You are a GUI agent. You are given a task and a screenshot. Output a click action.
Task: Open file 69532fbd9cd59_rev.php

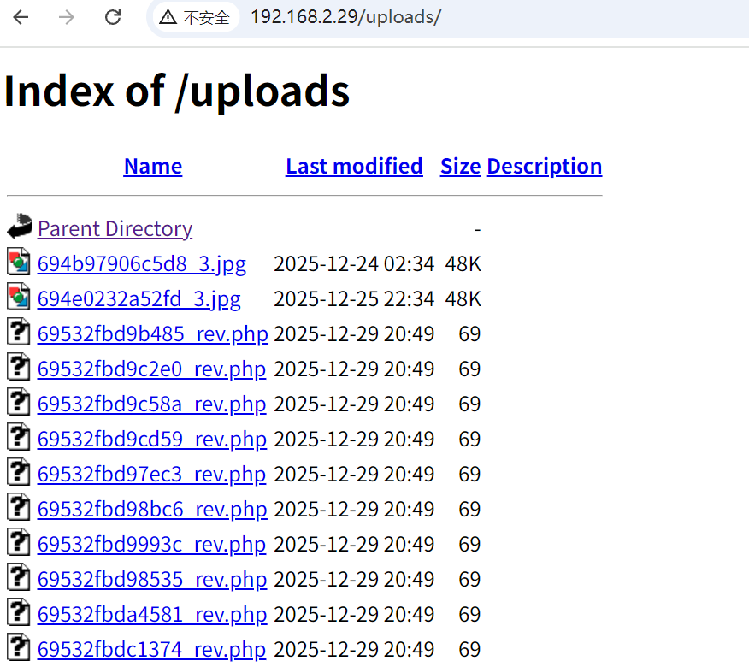pyautogui.click(x=151, y=440)
